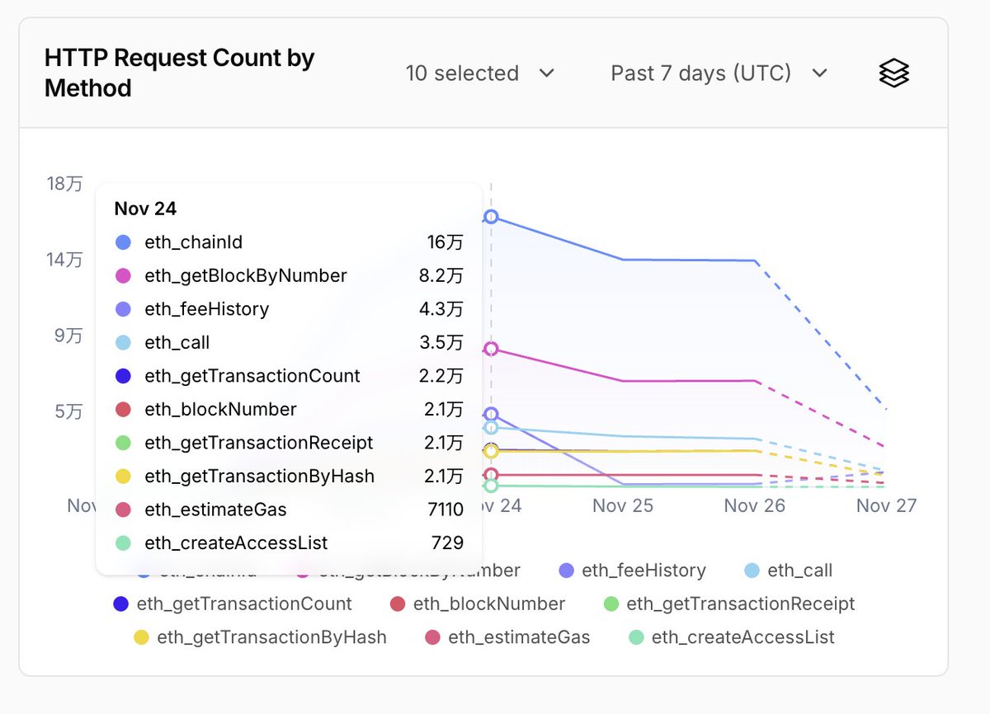Click eth_estimateGas row in tooltip

289,510
